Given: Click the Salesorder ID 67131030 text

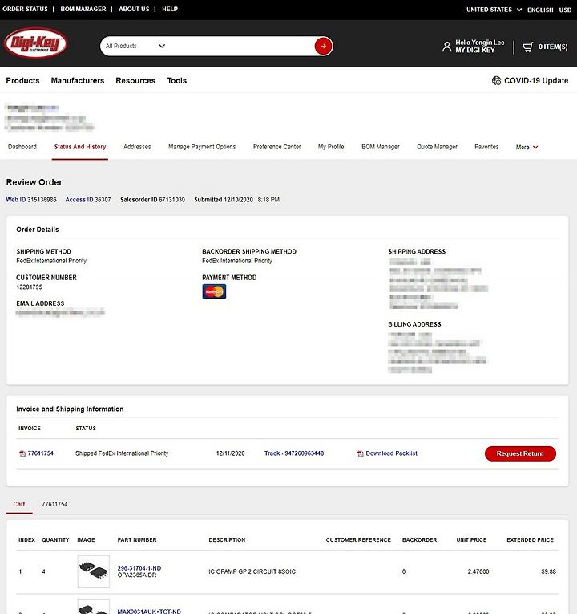Looking at the screenshot, I should click(152, 200).
